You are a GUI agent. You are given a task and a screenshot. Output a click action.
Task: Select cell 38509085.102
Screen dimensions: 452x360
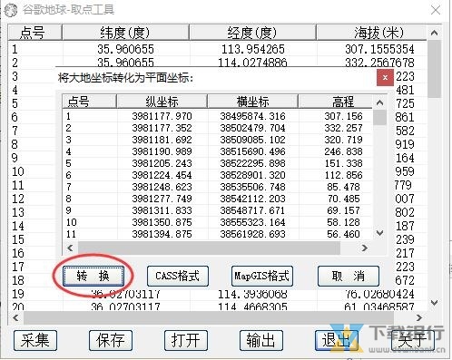pos(252,140)
